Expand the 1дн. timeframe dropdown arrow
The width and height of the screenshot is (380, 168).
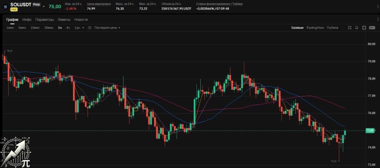pyautogui.click(x=83, y=28)
